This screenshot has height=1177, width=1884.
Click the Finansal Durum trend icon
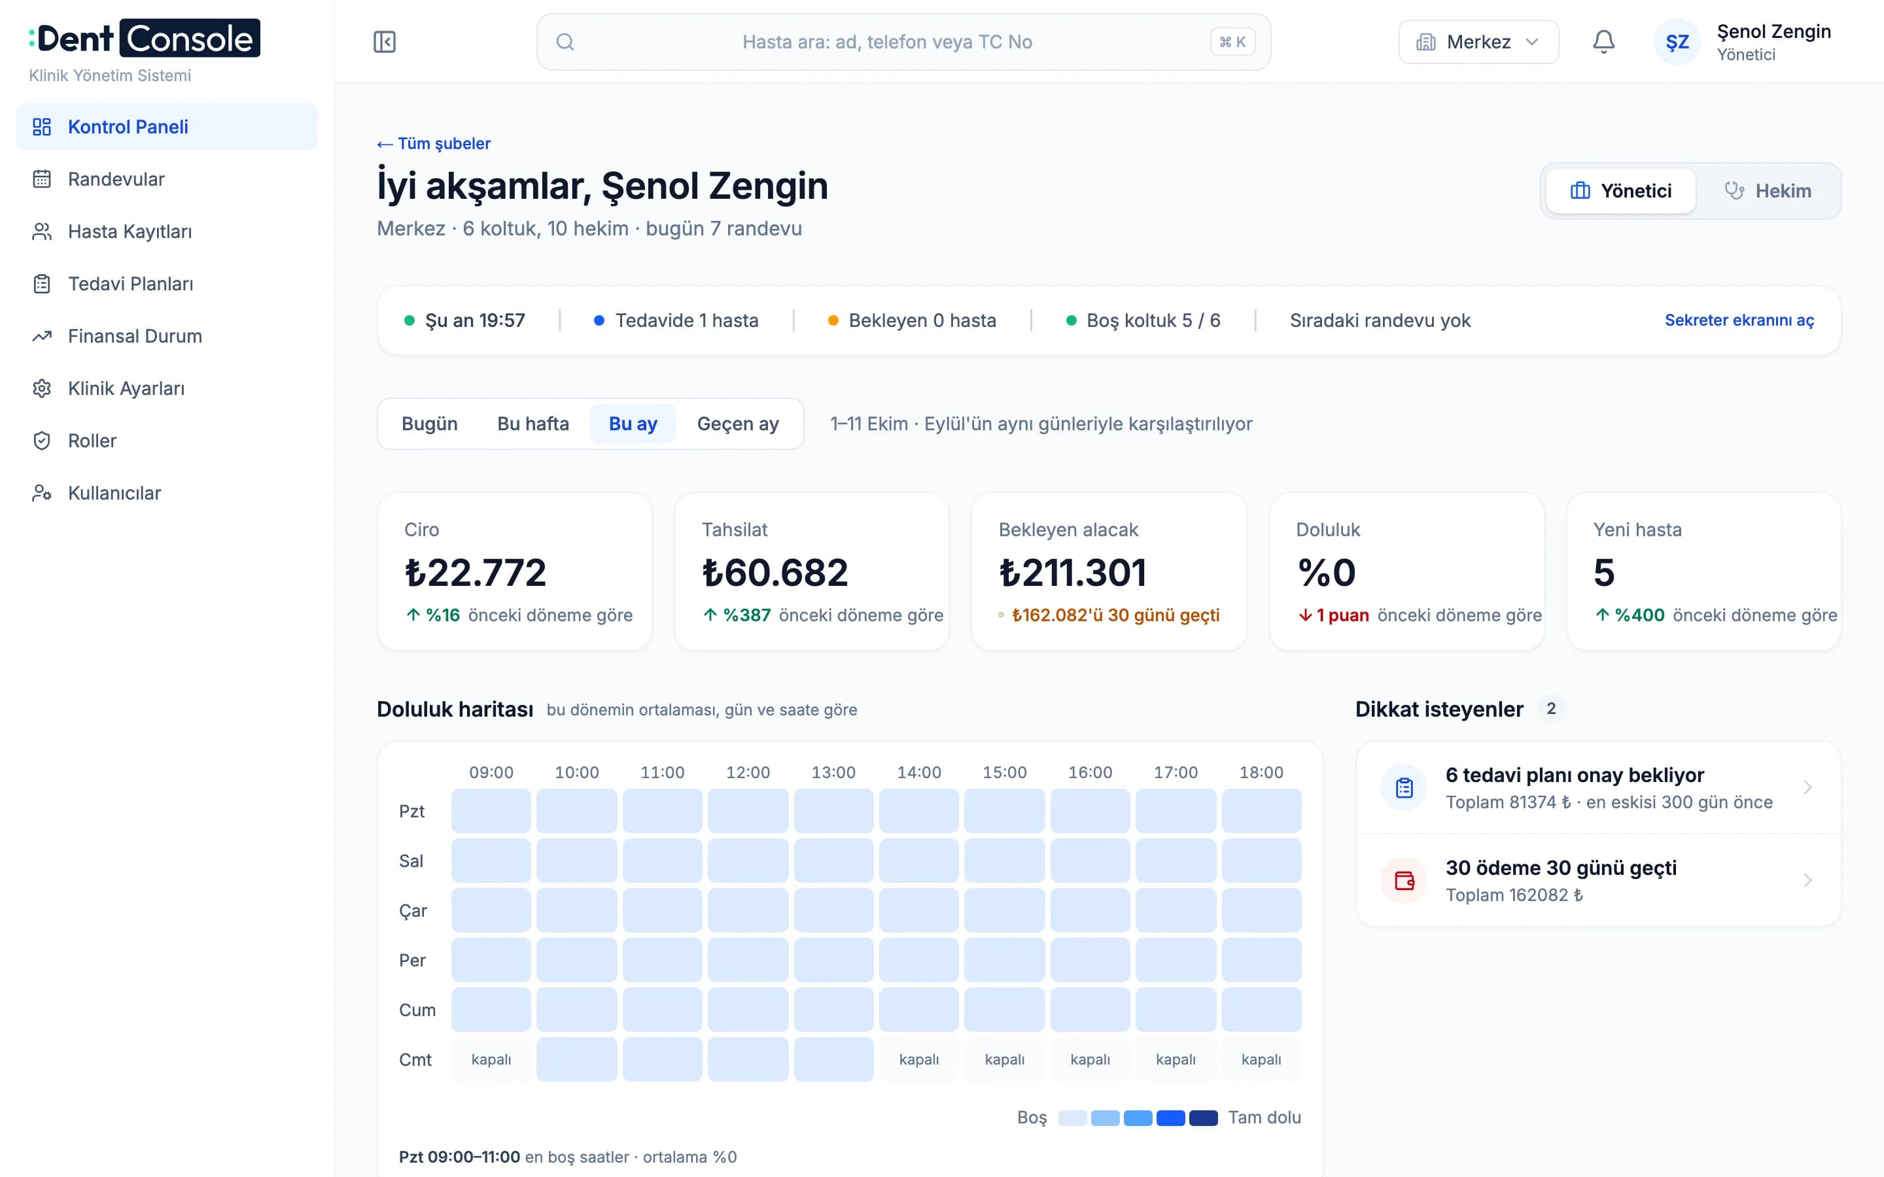pos(42,336)
